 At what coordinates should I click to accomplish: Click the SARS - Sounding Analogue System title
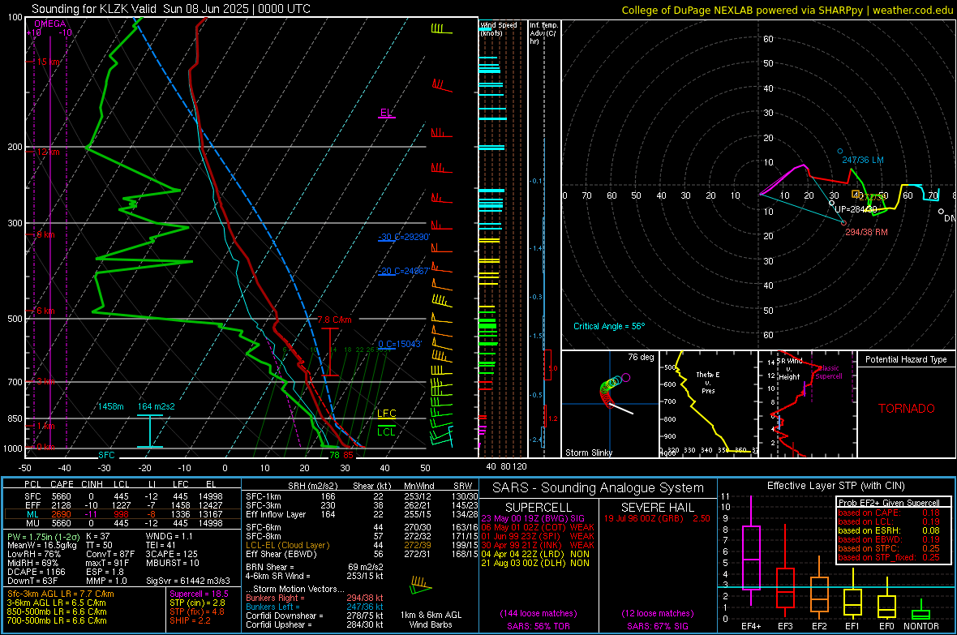tap(599, 488)
